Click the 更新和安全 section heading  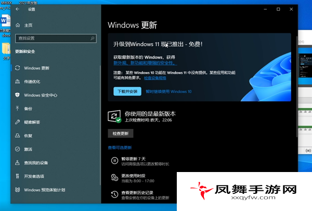tap(25, 51)
